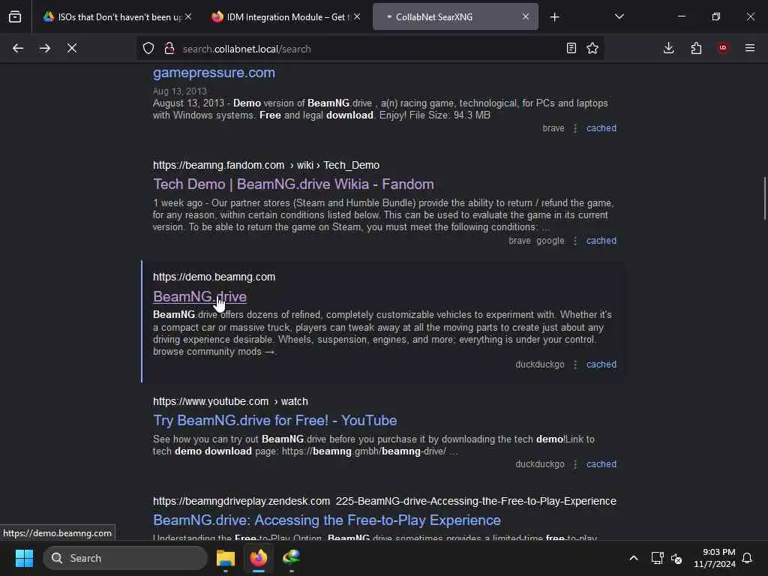Screen dimensions: 768x576
Task: Switch to IDM Integration Module tab
Action: (x=286, y=16)
